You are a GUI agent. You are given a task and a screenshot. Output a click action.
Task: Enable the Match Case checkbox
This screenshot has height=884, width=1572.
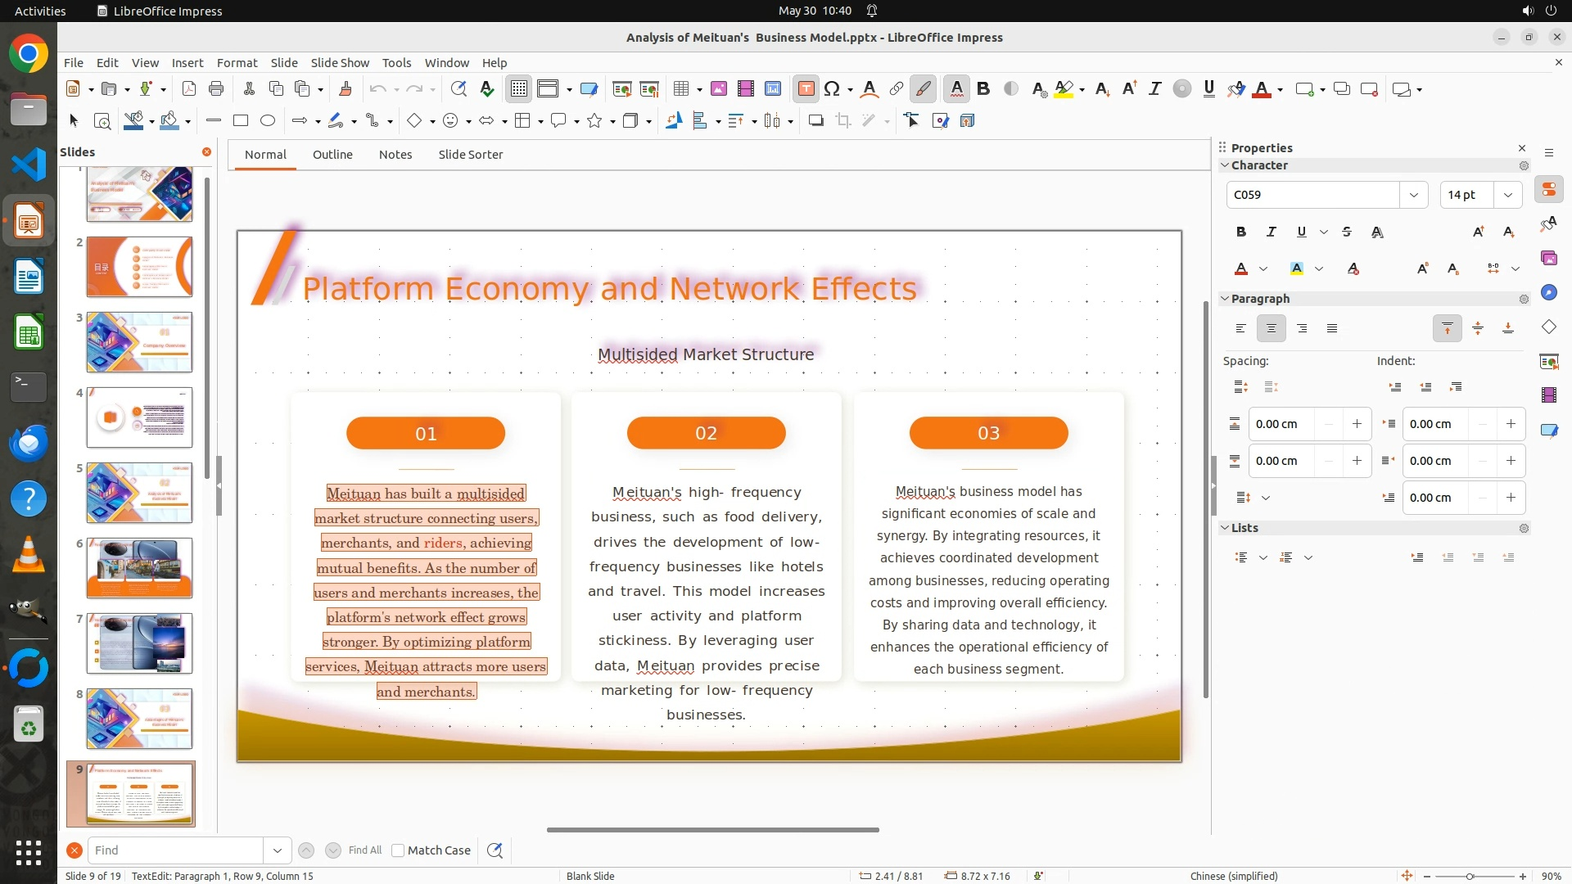[398, 850]
